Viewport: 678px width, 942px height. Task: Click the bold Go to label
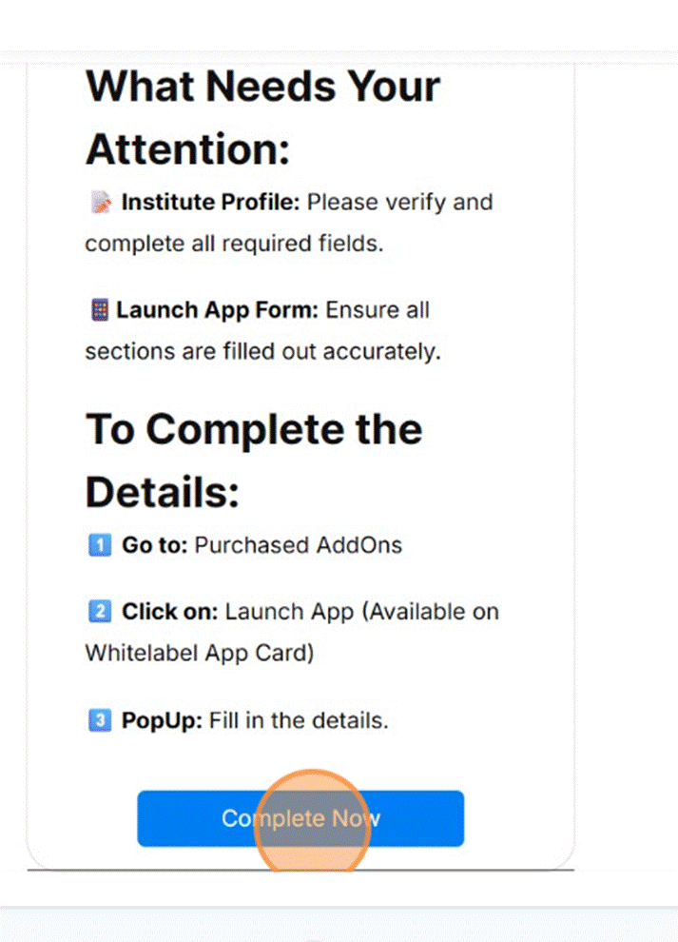click(155, 545)
